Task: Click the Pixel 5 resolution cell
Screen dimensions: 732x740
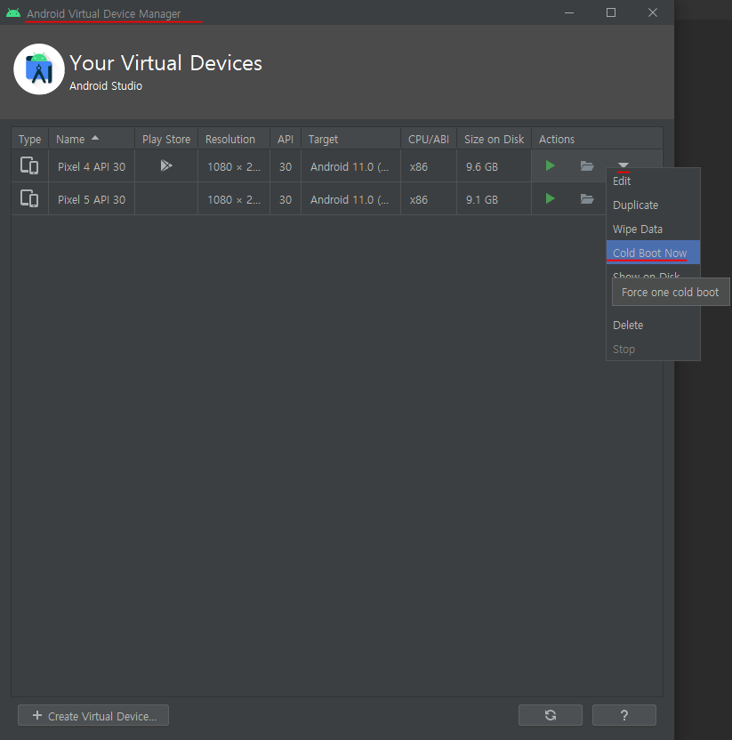Action: click(234, 199)
